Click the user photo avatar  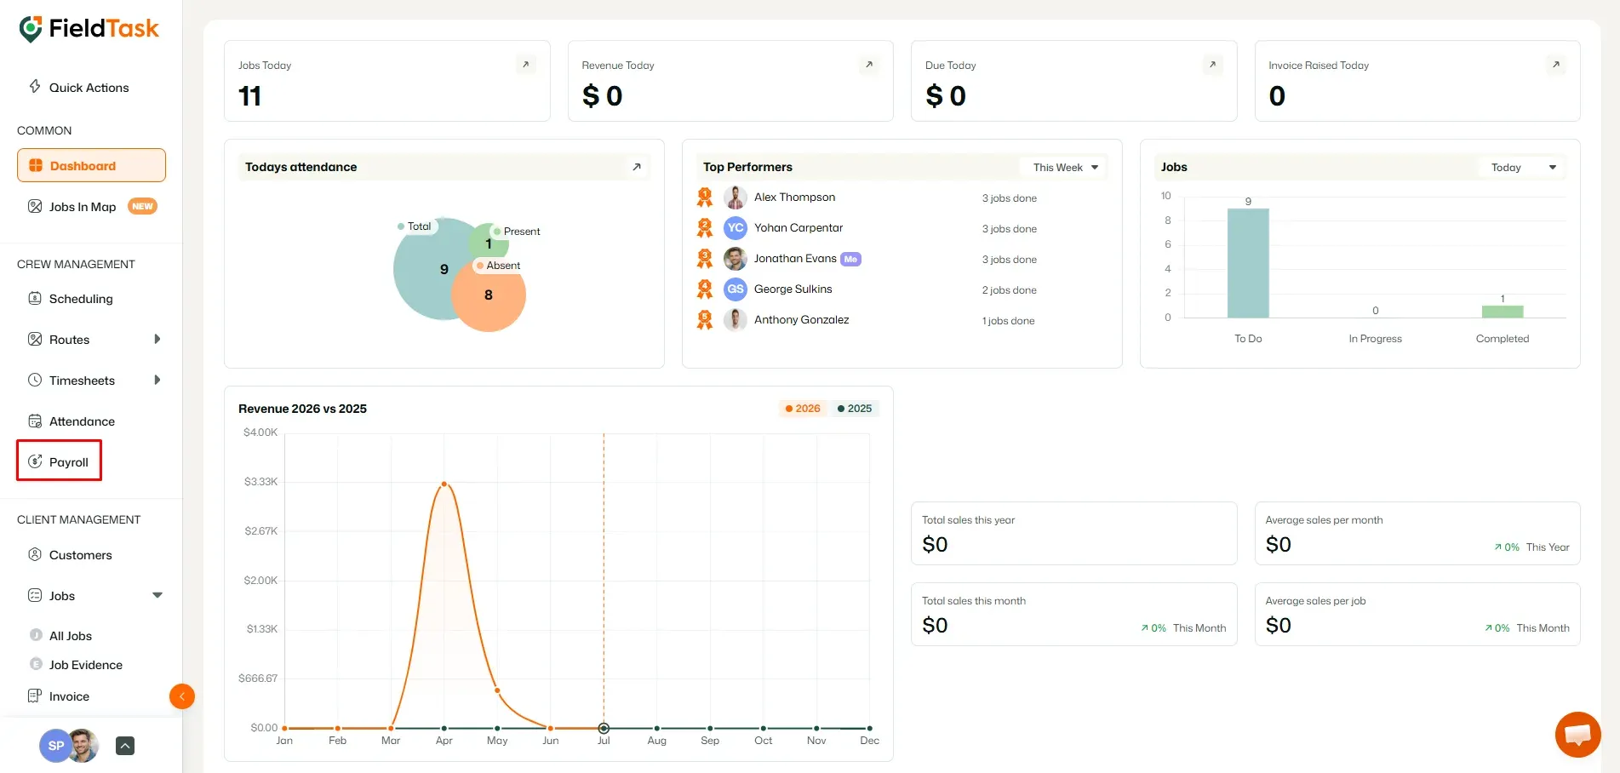pyautogui.click(x=83, y=746)
